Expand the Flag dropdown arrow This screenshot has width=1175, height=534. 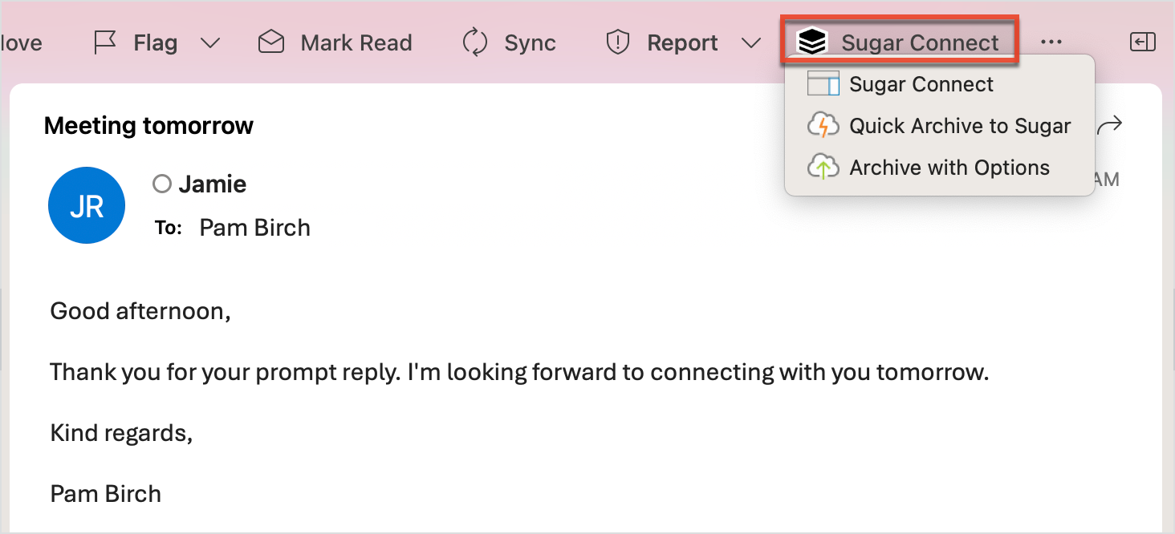point(209,43)
